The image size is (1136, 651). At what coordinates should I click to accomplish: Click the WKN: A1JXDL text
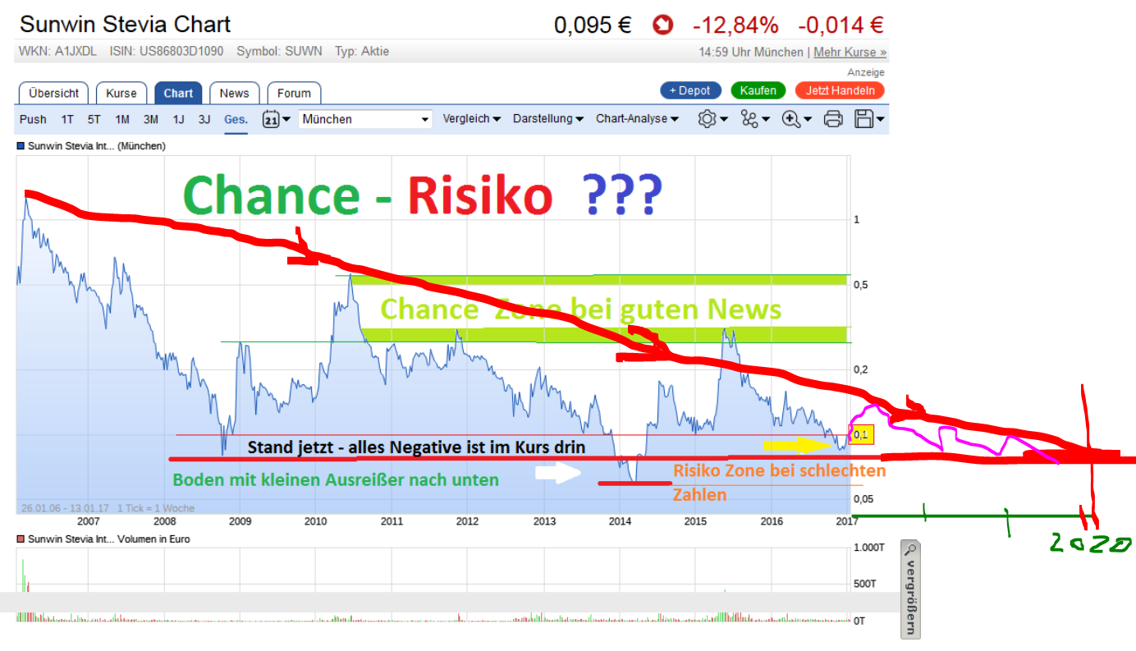(57, 51)
